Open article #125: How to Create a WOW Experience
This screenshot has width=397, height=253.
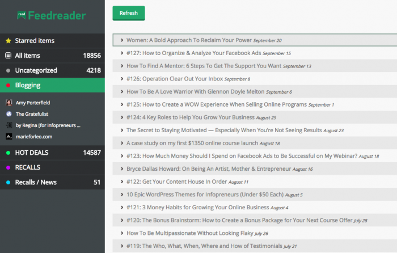click(x=217, y=104)
